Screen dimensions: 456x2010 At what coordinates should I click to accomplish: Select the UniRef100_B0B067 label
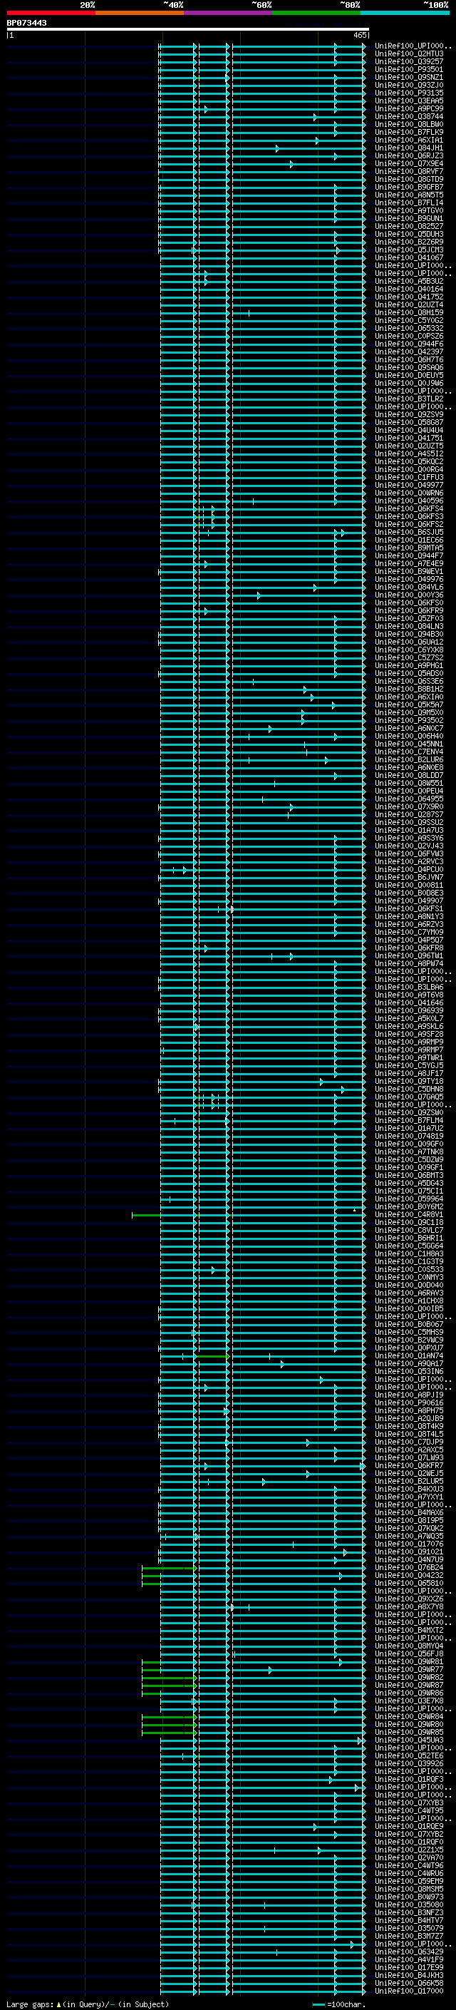[x=409, y=1325]
